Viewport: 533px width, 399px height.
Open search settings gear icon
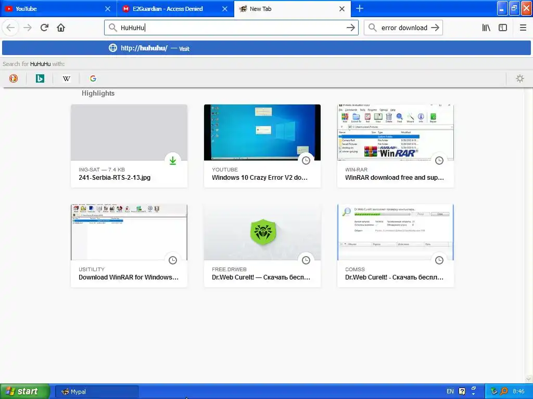(520, 78)
